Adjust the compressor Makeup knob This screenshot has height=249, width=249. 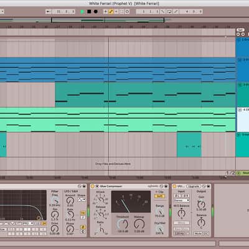click(x=139, y=224)
